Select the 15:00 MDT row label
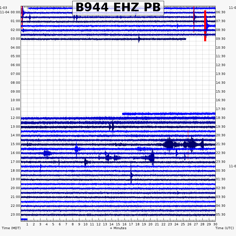Viewport: 236px width, 236px height. [15, 144]
